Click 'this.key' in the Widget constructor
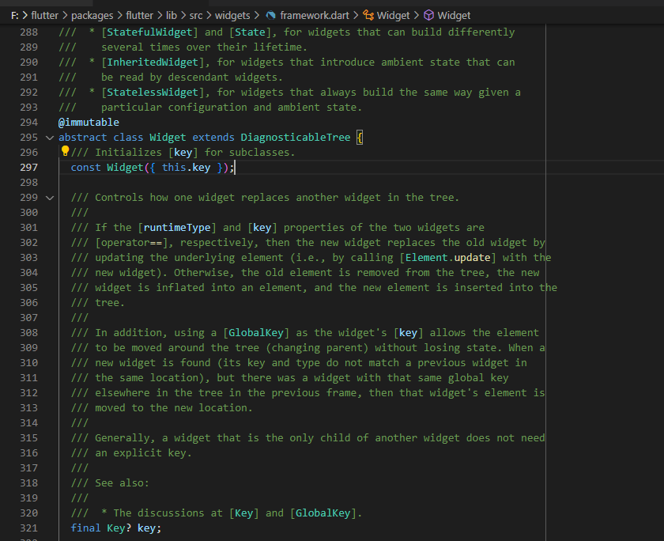This screenshot has width=664, height=541. click(x=186, y=168)
